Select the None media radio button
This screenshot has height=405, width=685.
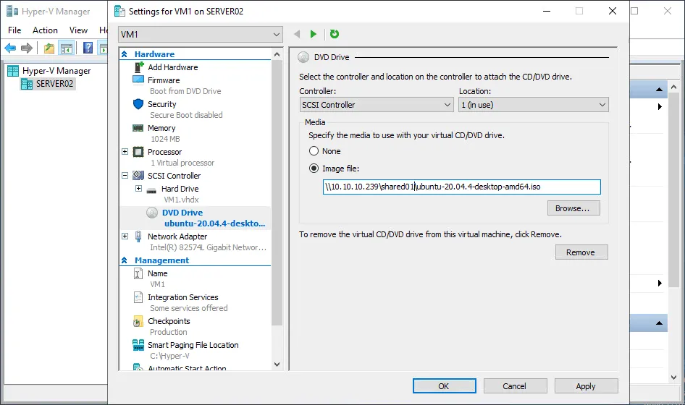pyautogui.click(x=314, y=151)
